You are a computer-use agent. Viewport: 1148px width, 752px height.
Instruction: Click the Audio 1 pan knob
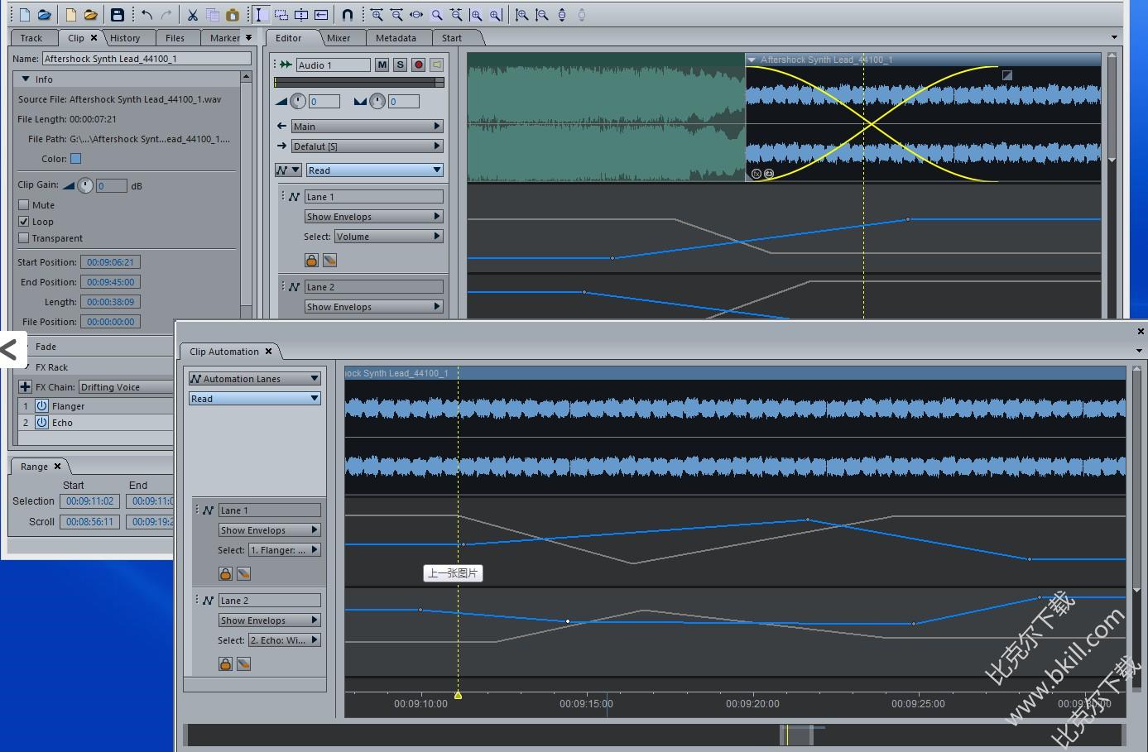pos(377,101)
